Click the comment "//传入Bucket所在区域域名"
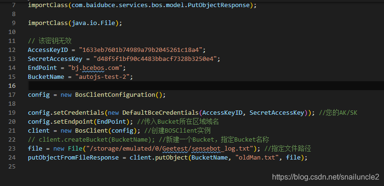 pyautogui.click(x=178, y=122)
